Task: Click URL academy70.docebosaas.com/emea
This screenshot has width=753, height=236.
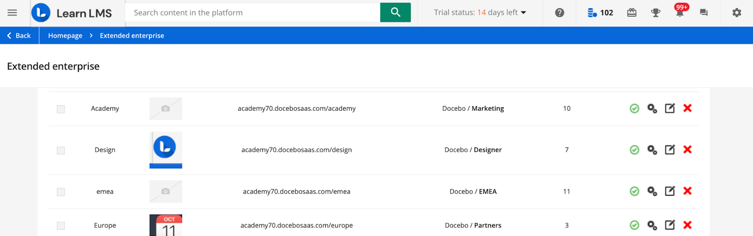Action: 297,192
